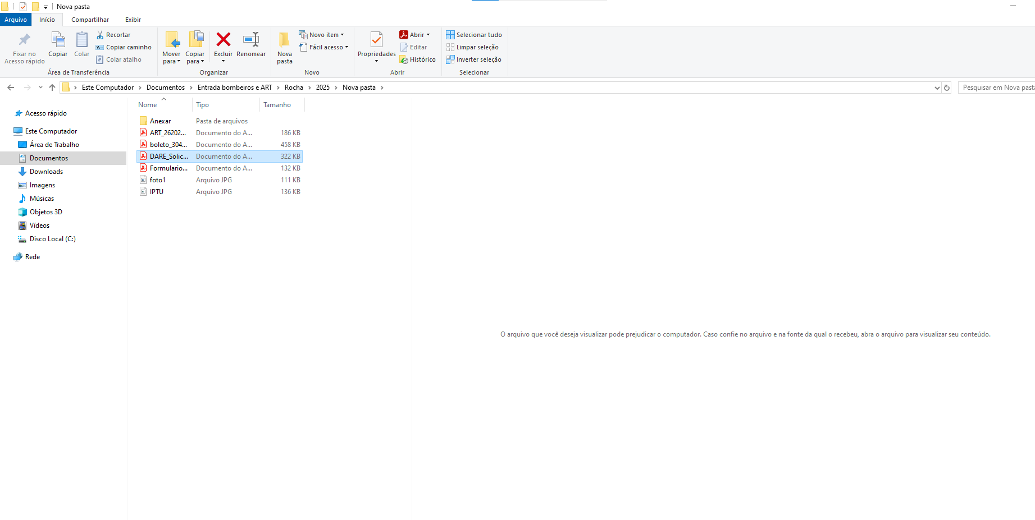1035x520 pixels.
Task: Go up one folder level
Action: pos(52,88)
